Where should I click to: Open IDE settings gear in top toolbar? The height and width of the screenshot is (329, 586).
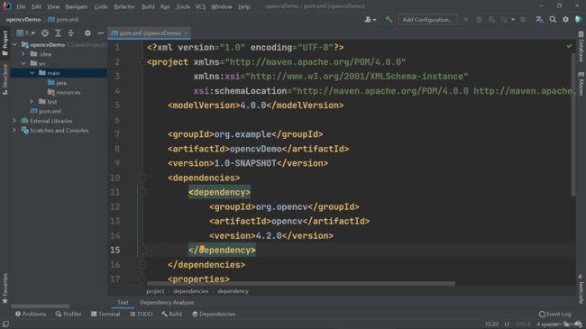565,20
